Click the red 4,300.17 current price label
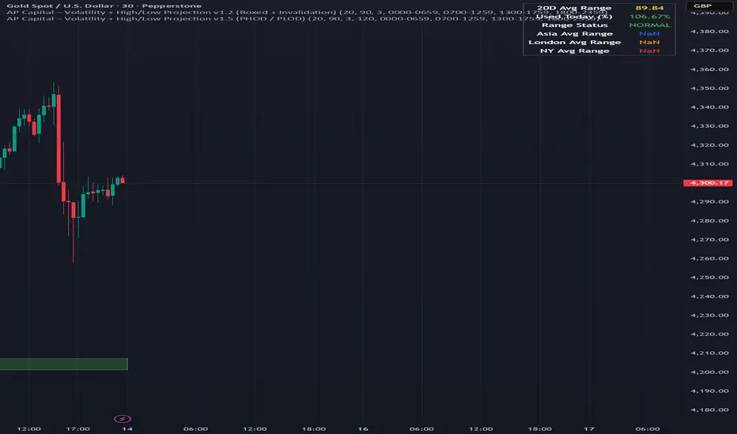 pos(708,182)
